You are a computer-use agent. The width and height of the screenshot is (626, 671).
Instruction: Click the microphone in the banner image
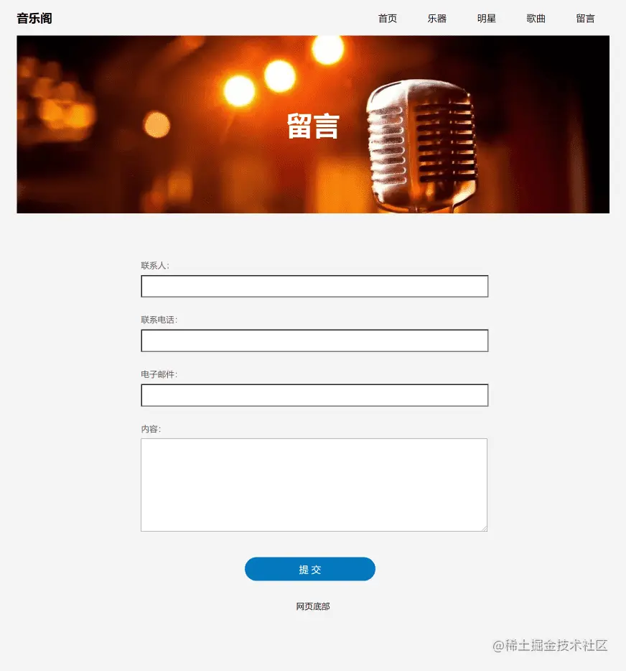[x=422, y=146]
